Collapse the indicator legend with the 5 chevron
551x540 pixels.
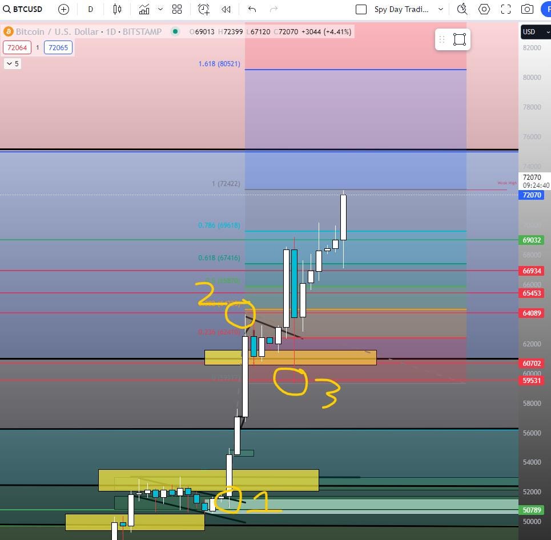pos(12,63)
